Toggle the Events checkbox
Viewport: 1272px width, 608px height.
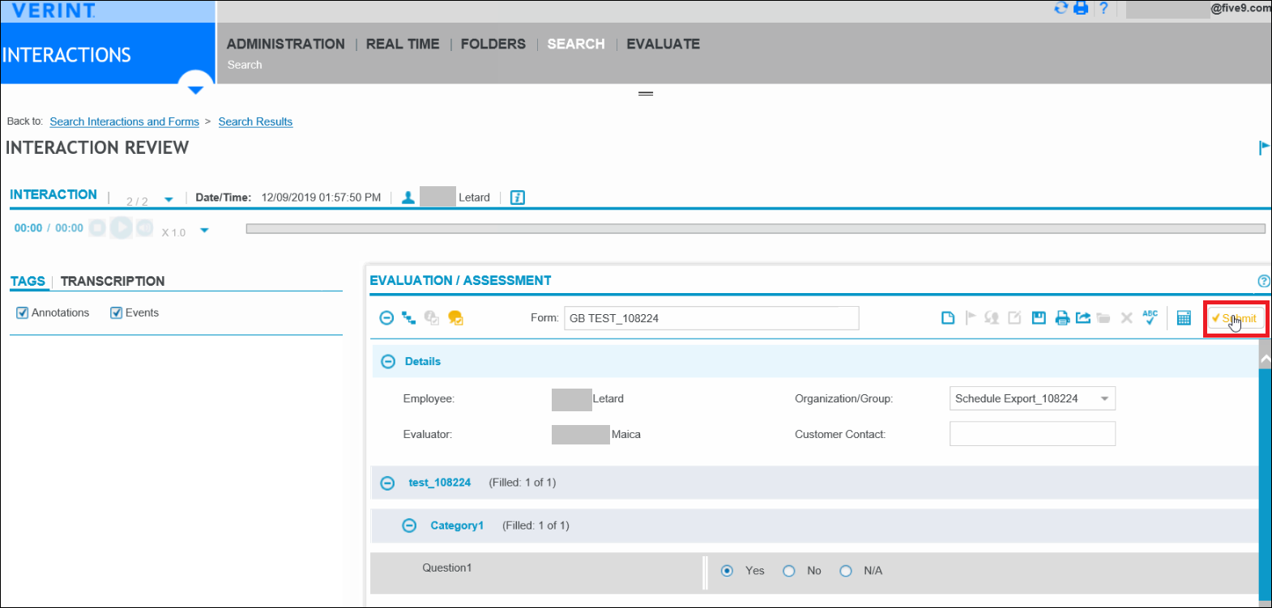(x=116, y=313)
